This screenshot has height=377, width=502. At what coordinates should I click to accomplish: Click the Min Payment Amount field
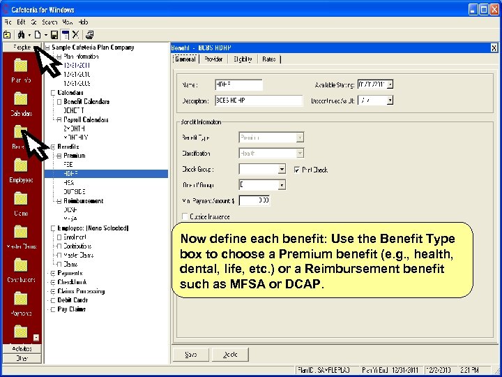point(254,200)
